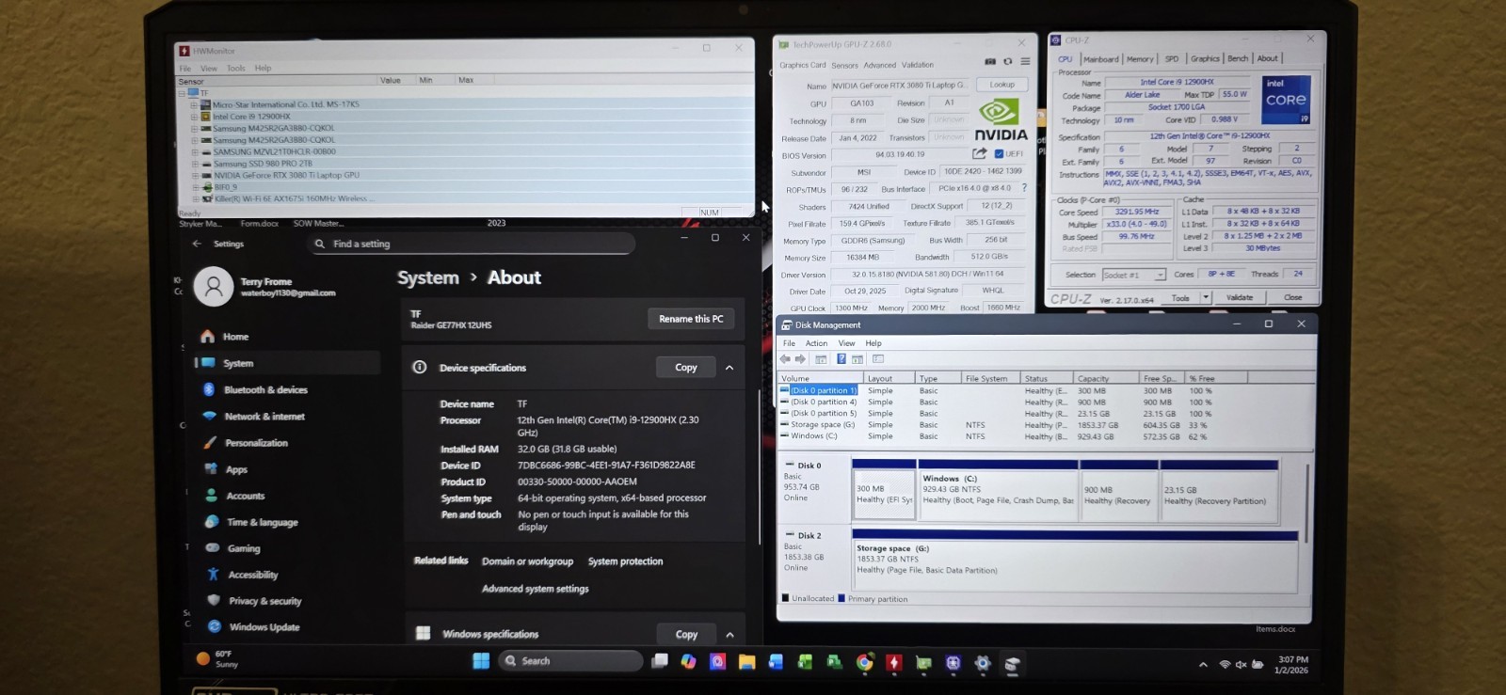
Task: Click the Disk Management back arrow icon
Action: [x=785, y=359]
